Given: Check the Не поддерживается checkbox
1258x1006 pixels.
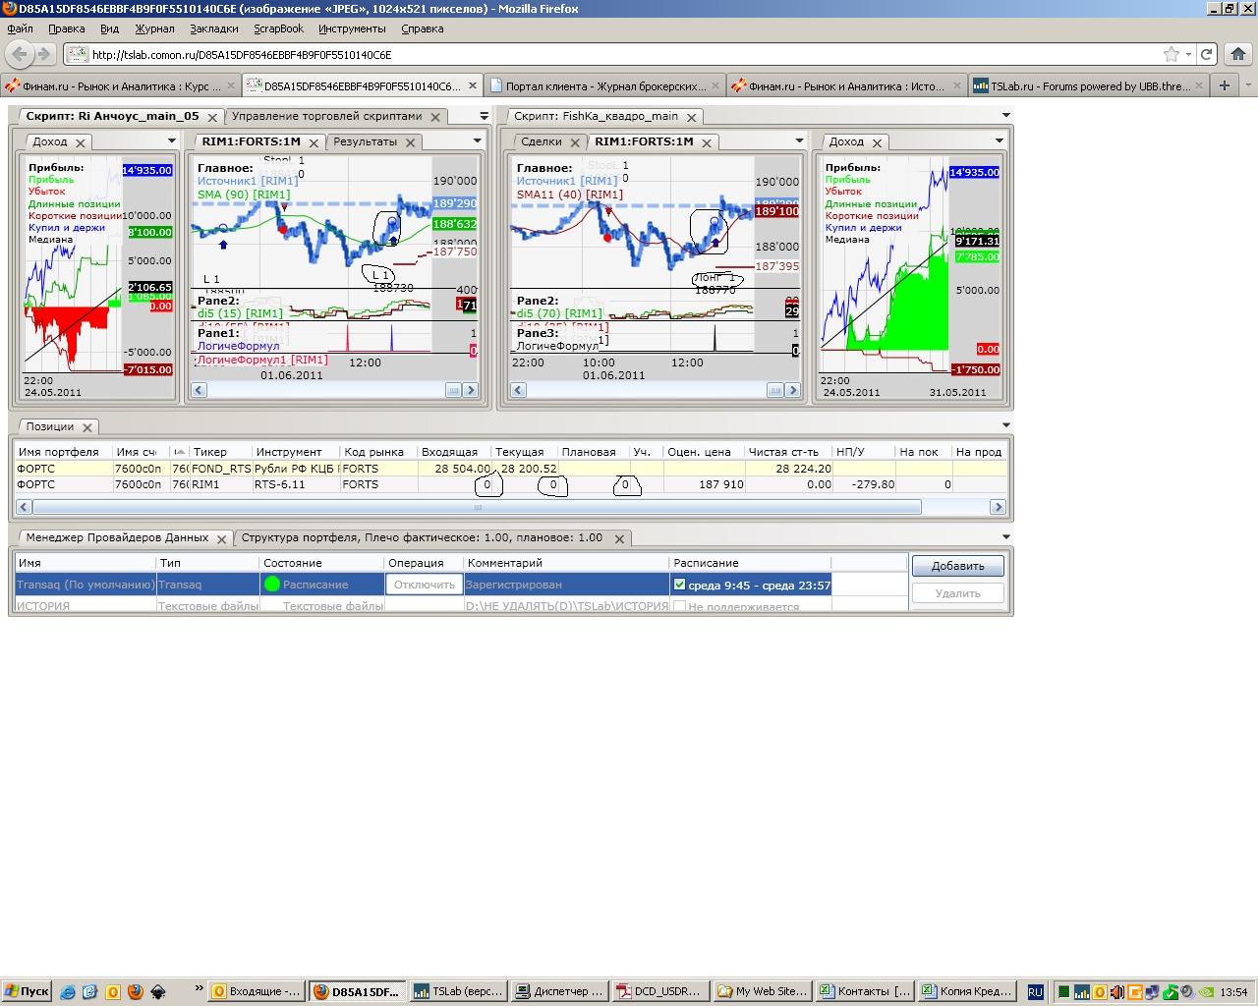Looking at the screenshot, I should [x=679, y=606].
